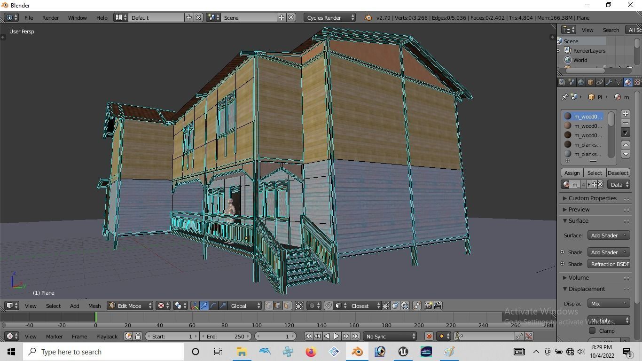Open the World properties tab icon
The height and width of the screenshot is (361, 642).
coord(581,82)
